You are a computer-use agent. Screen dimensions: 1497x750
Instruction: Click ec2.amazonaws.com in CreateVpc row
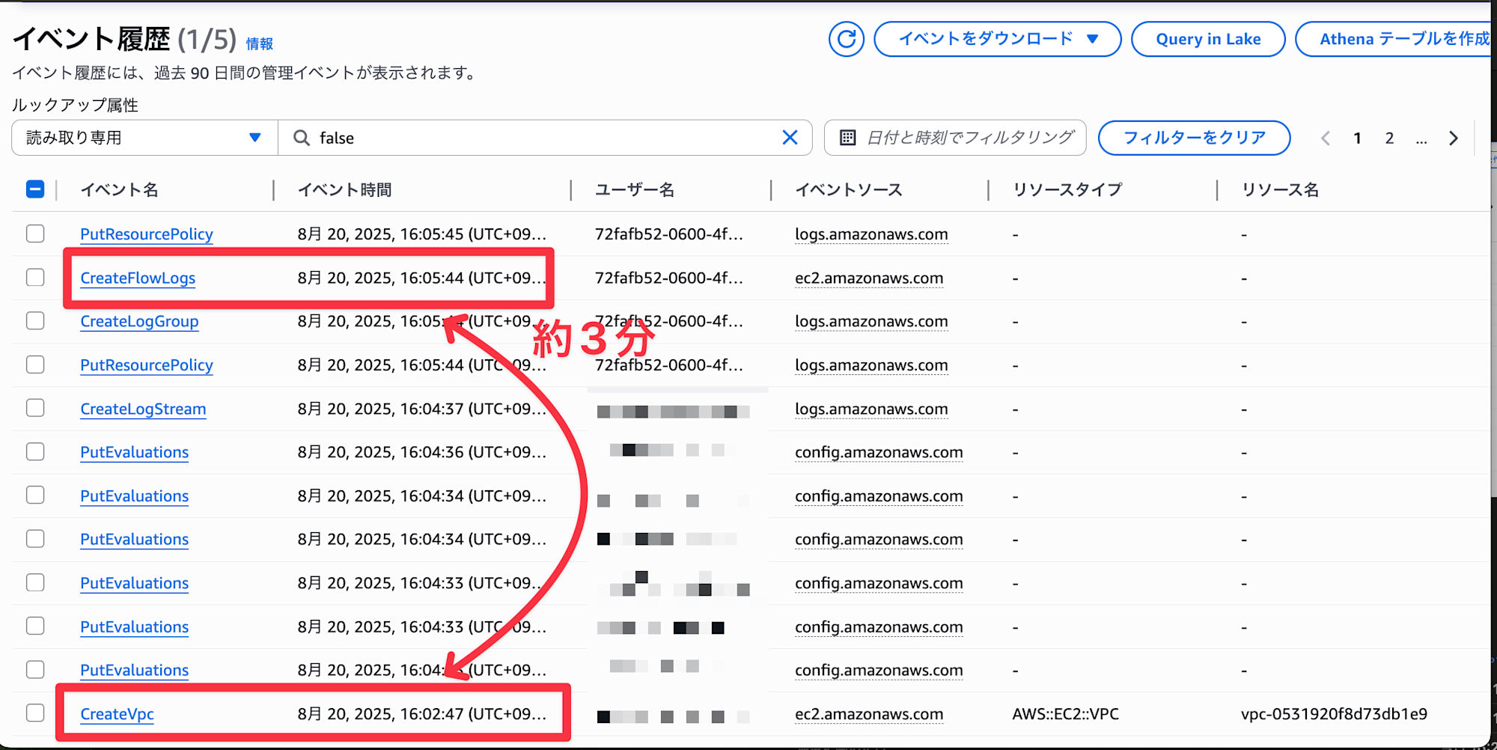click(869, 714)
